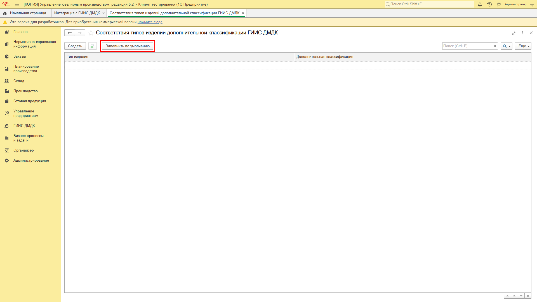
Task: Open Администрирование section
Action: (x=30, y=161)
